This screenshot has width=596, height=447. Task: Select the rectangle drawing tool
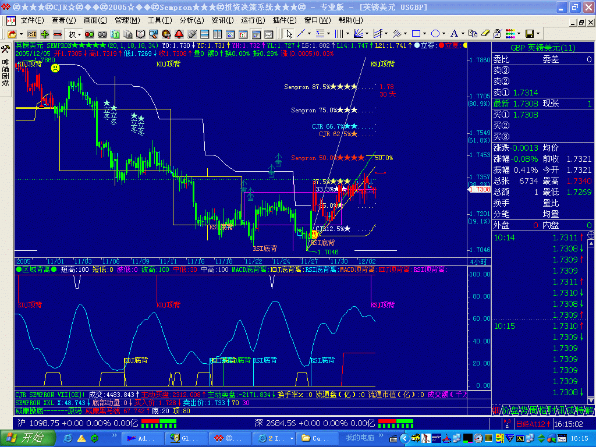coord(416,34)
